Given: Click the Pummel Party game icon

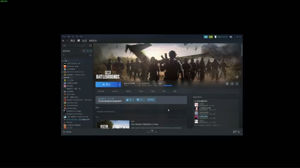Looking at the screenshot, I should point(65,108).
